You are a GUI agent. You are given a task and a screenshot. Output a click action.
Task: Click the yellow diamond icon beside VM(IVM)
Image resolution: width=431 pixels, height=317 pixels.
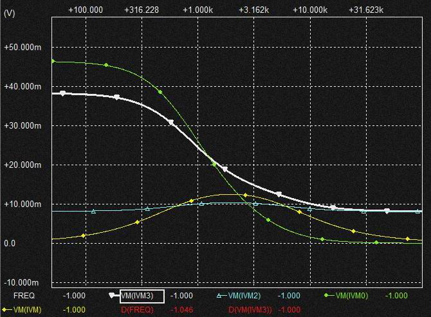click(6, 309)
